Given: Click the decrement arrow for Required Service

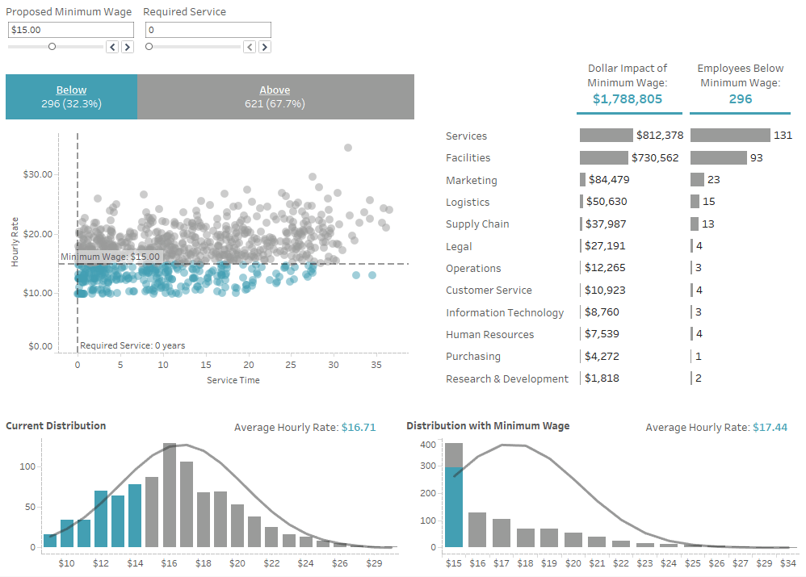Looking at the screenshot, I should coord(250,47).
